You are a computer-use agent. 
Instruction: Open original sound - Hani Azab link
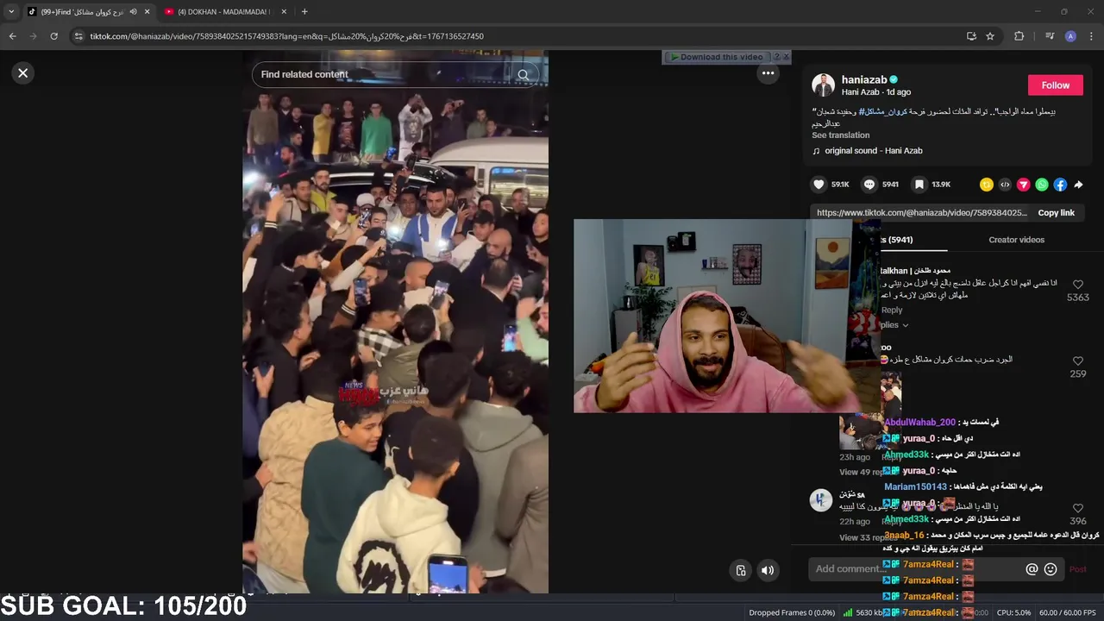click(x=874, y=151)
